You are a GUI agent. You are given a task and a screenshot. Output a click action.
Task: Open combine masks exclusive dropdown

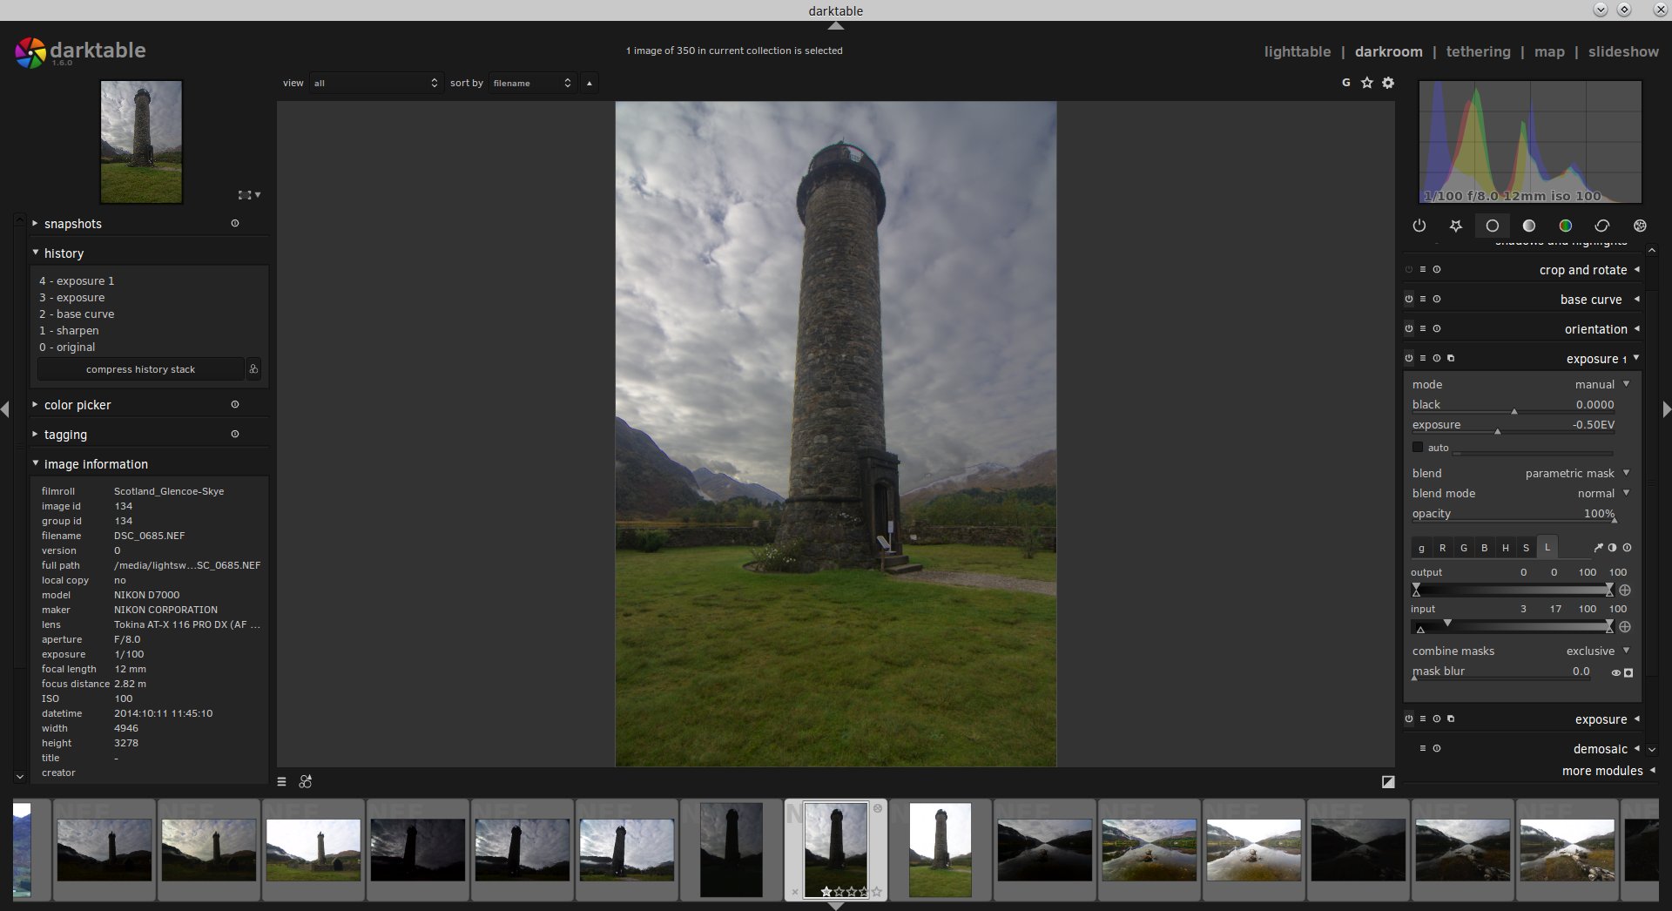[x=1520, y=651]
